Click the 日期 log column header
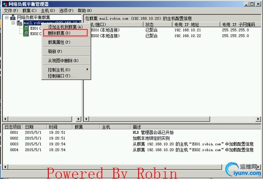This screenshot has height=179, width=263. coord(35,127)
